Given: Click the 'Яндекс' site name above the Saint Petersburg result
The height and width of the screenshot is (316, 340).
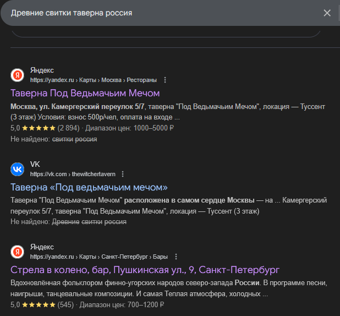Looking at the screenshot, I should (42, 247).
